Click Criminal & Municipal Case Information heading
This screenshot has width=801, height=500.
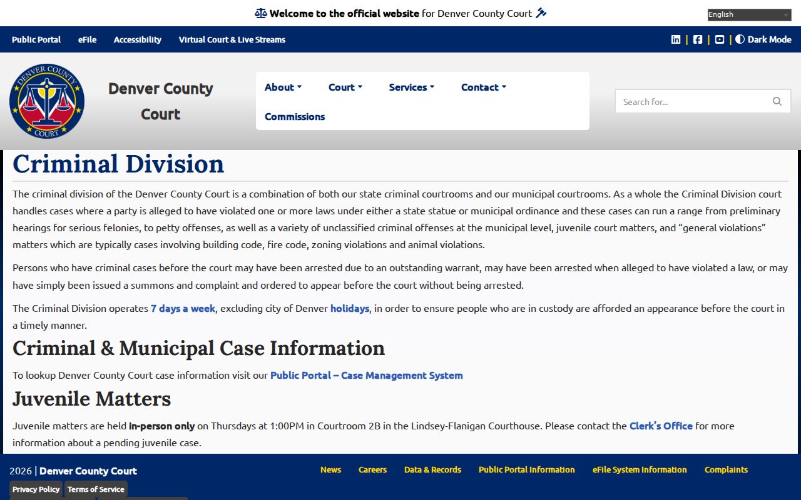click(x=199, y=348)
